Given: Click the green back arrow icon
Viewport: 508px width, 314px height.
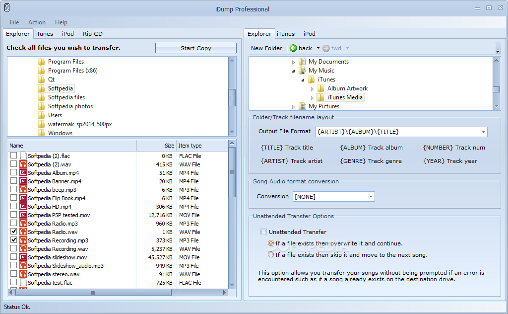Looking at the screenshot, I should point(293,48).
